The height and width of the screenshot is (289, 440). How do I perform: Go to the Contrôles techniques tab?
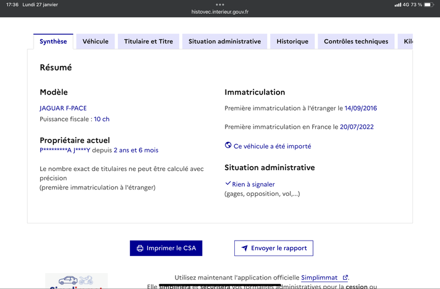coord(356,42)
